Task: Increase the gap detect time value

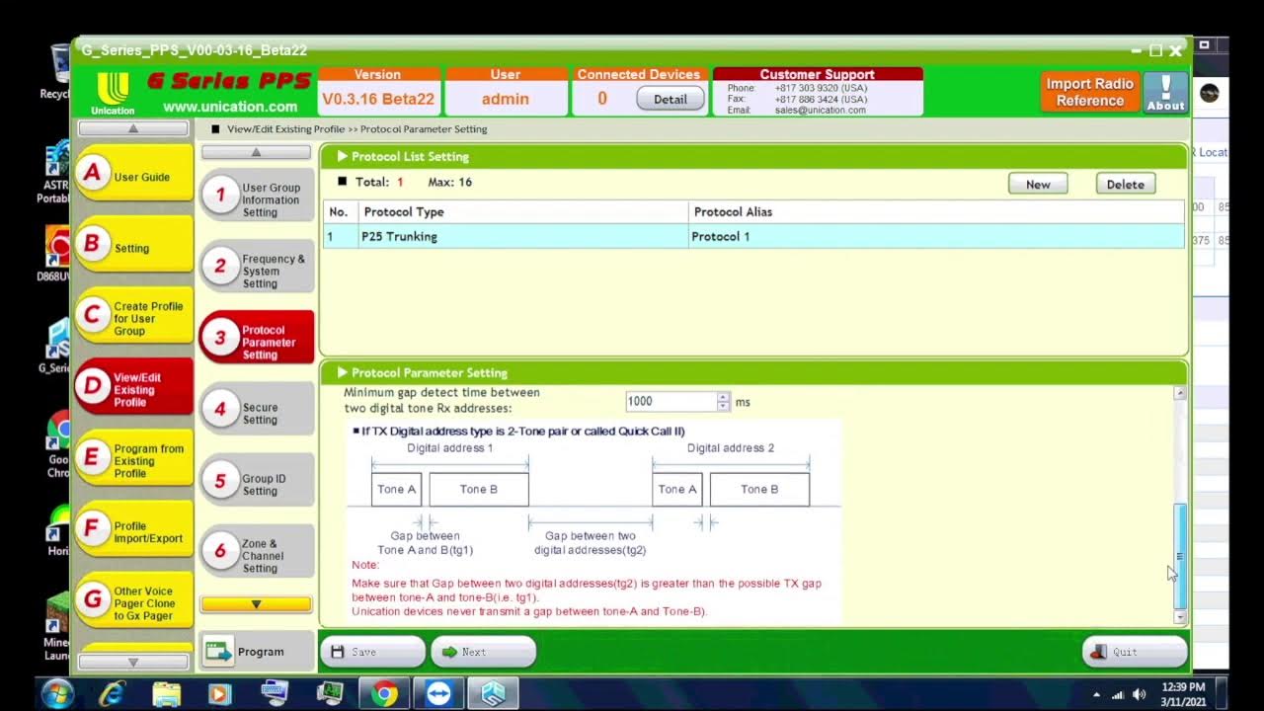Action: [x=723, y=397]
